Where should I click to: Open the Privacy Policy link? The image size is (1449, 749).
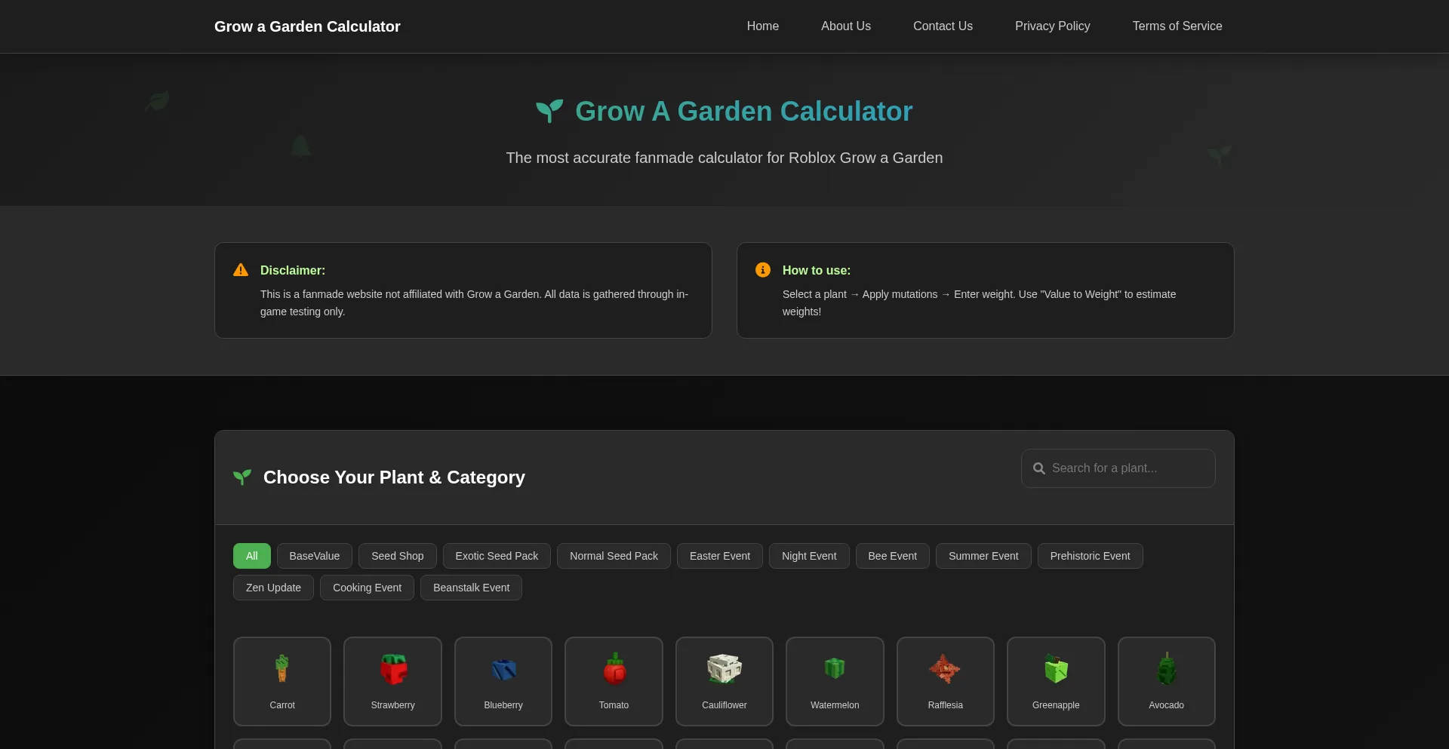(x=1053, y=26)
